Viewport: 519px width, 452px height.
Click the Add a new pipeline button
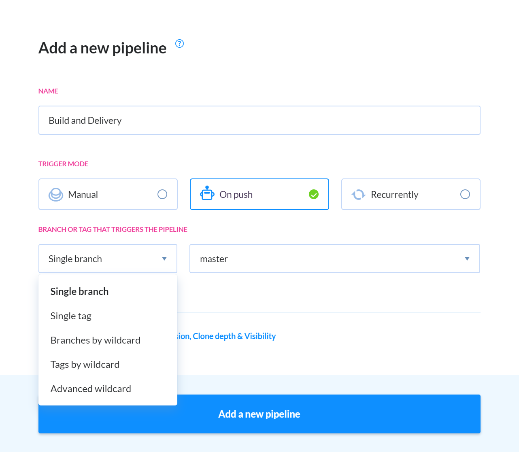click(259, 414)
